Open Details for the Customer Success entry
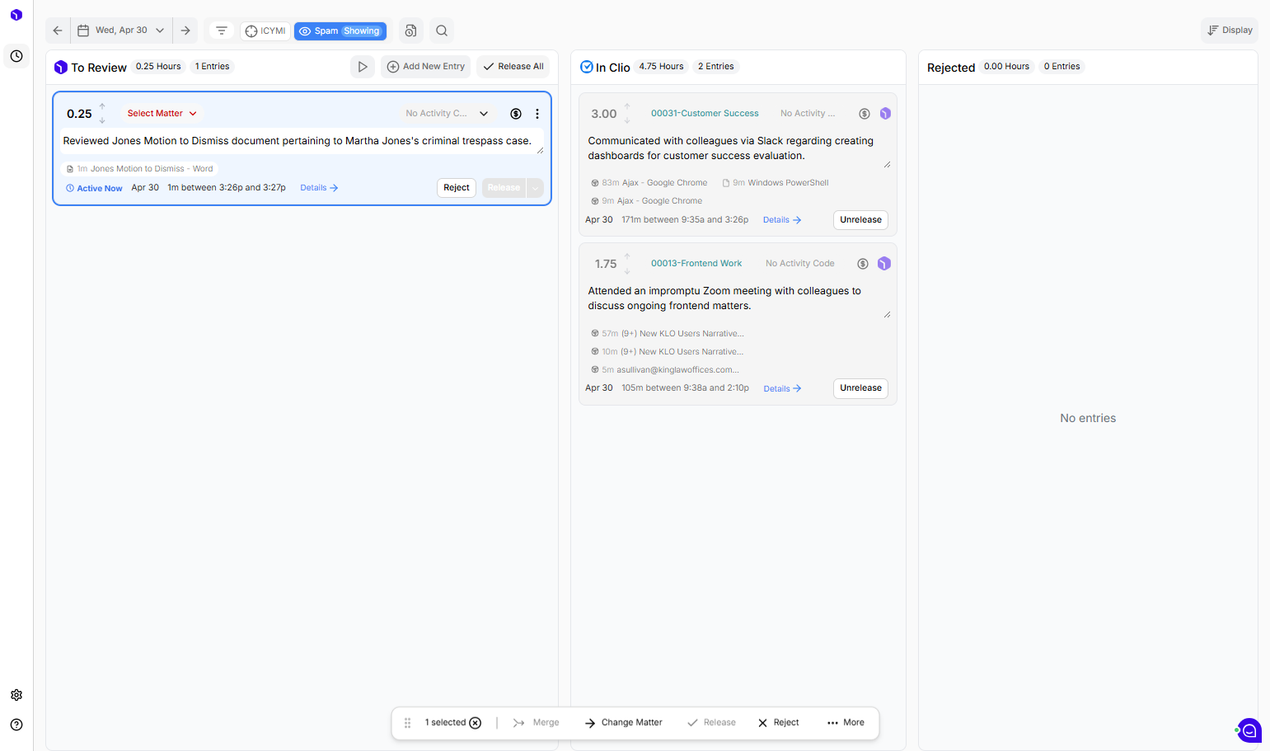 coord(782,220)
